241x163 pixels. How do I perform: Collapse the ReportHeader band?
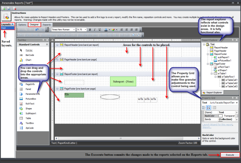click(58, 45)
